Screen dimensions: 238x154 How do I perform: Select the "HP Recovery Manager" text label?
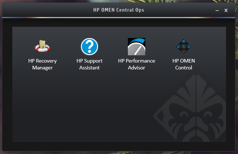pyautogui.click(x=42, y=64)
